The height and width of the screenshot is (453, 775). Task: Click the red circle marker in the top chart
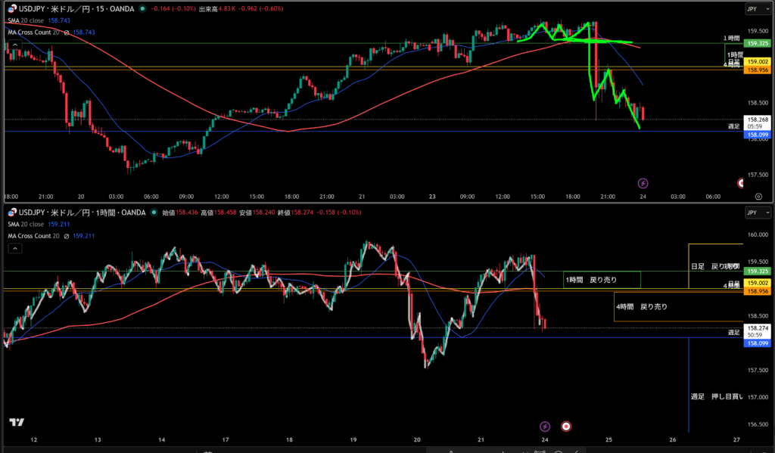741,183
